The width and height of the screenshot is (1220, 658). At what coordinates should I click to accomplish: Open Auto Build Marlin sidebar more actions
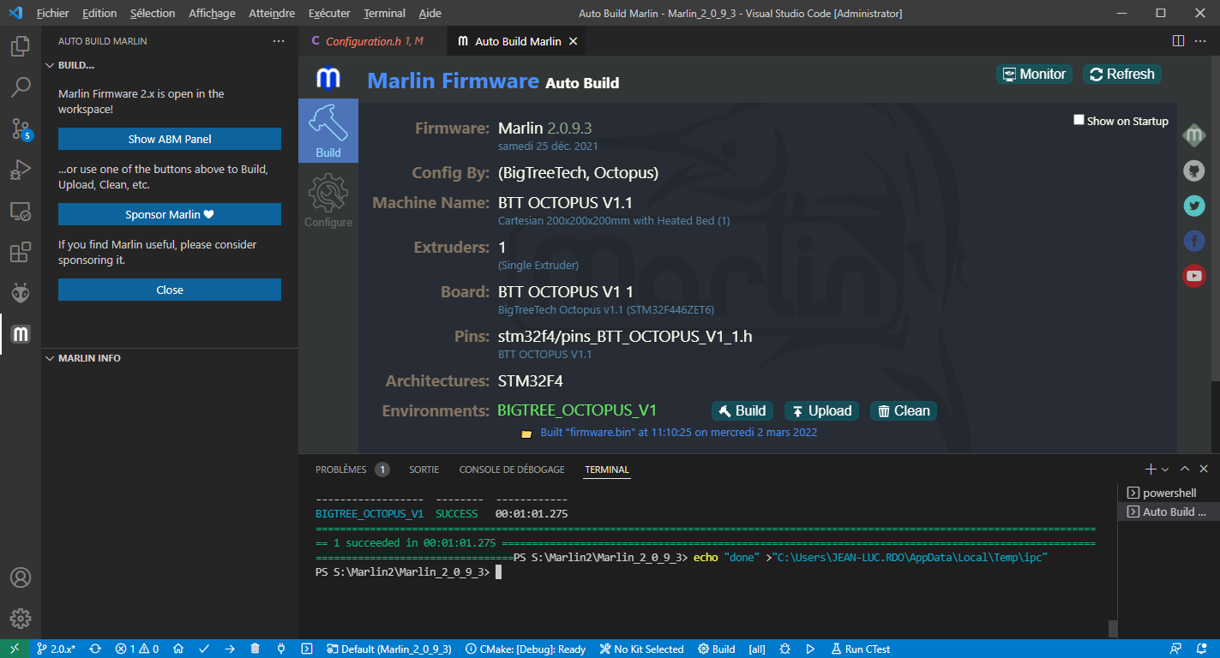[279, 41]
